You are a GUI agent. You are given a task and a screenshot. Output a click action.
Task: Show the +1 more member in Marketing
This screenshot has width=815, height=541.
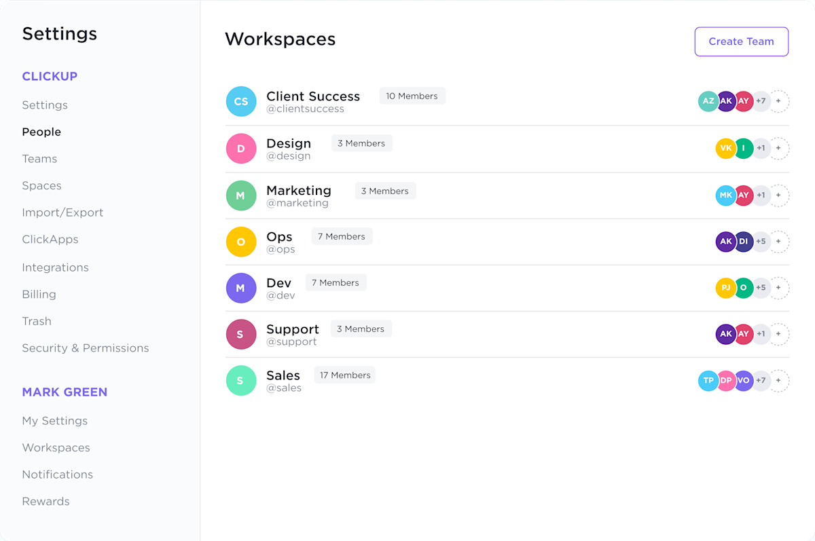[x=761, y=195]
